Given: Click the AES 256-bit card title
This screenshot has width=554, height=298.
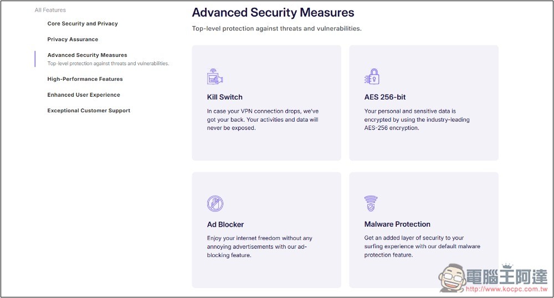Looking at the screenshot, I should (385, 97).
